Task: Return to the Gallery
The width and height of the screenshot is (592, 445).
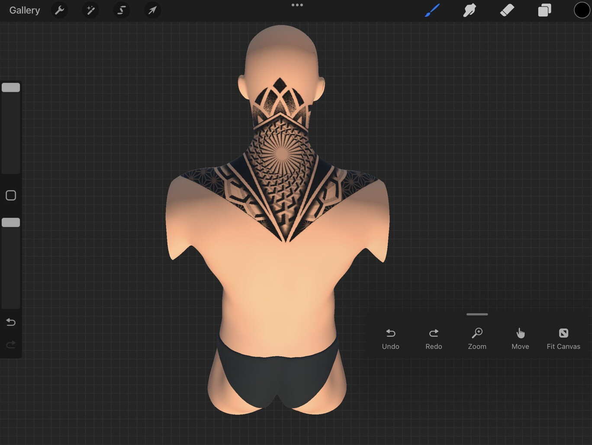Action: (x=24, y=10)
